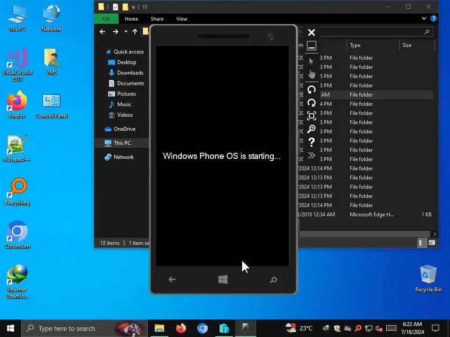450x337 pixels.
Task: Select the Everything desktop shortcut
Action: point(17,191)
